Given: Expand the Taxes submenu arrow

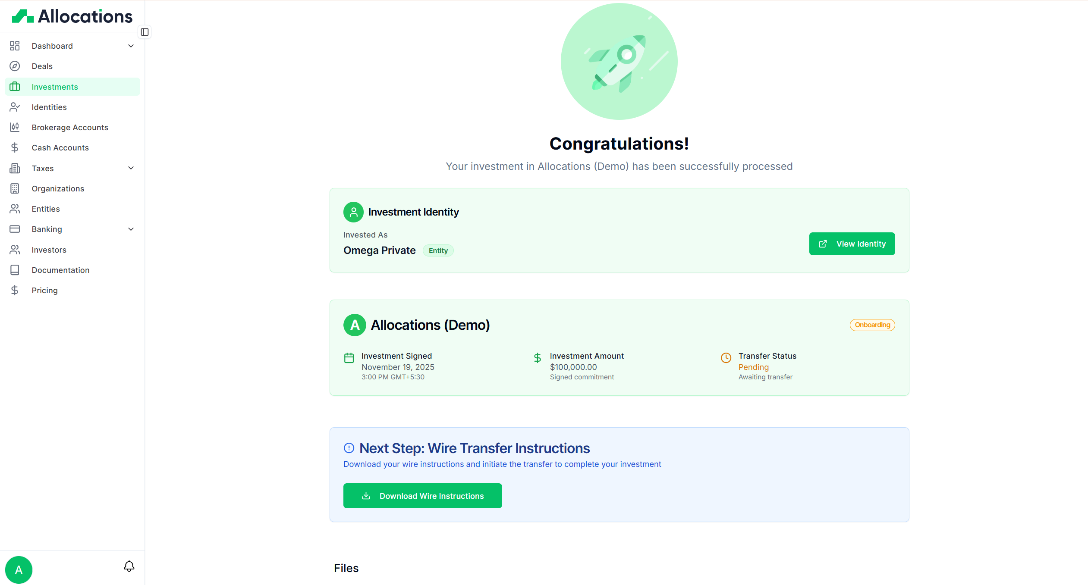Looking at the screenshot, I should click(131, 168).
